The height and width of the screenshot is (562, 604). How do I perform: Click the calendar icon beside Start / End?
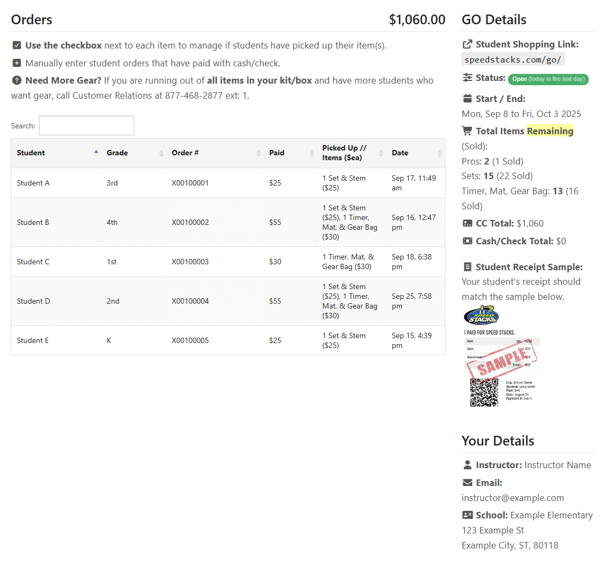467,99
